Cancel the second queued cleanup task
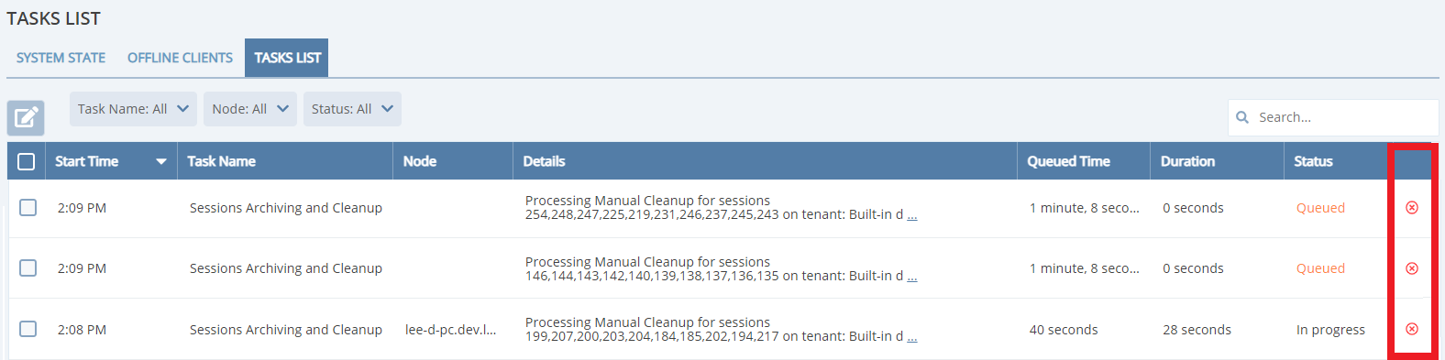1445x360 pixels. click(1412, 268)
